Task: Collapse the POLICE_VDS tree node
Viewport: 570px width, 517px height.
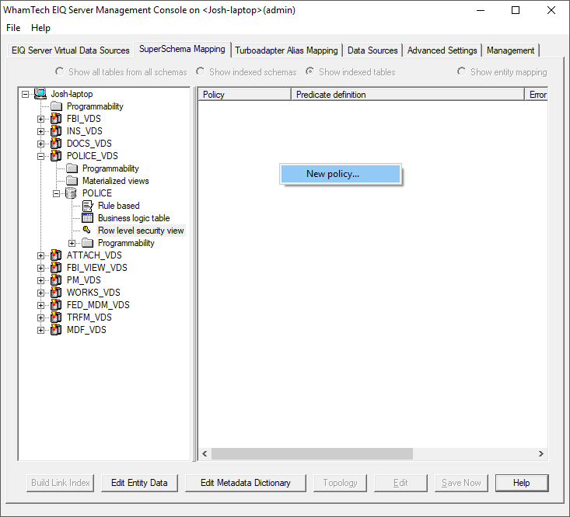Action: pyautogui.click(x=41, y=156)
